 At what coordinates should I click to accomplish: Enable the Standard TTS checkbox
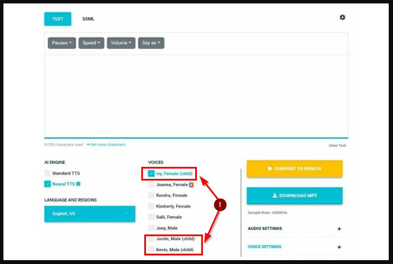pos(48,173)
